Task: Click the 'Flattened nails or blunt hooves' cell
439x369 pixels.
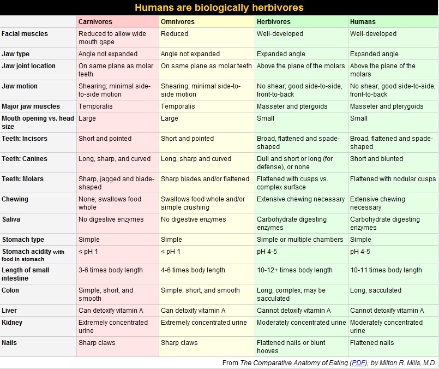Action: pos(291,347)
